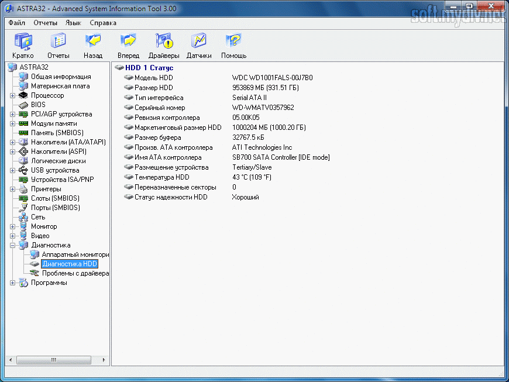Open the Файл menu
This screenshot has height=382, width=509.
coord(16,23)
